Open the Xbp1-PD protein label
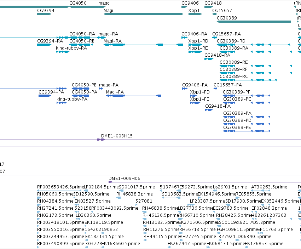The image size is (301, 249). pos(199,92)
